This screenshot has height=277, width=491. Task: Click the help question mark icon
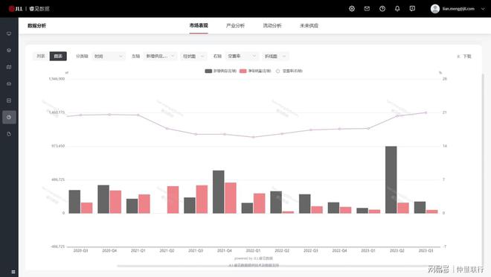point(382,9)
